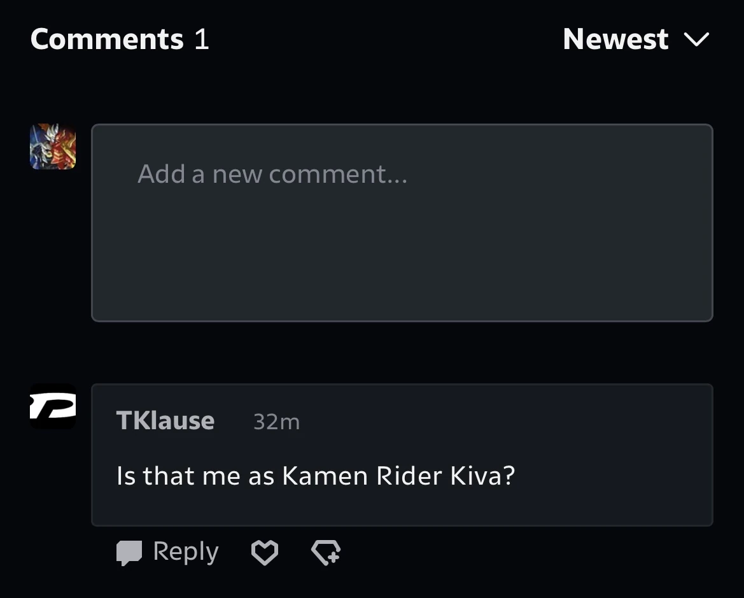Viewport: 744px width, 598px height.
Task: Click the comment count number 1
Action: 202,39
